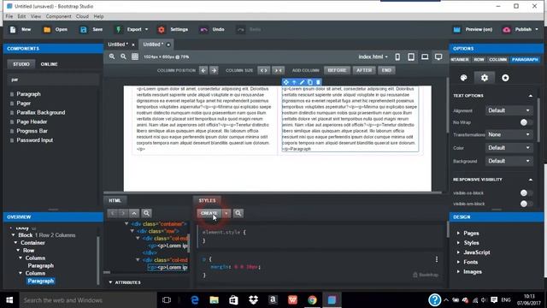Open Chrome from the taskbar

pyautogui.click(x=312, y=300)
